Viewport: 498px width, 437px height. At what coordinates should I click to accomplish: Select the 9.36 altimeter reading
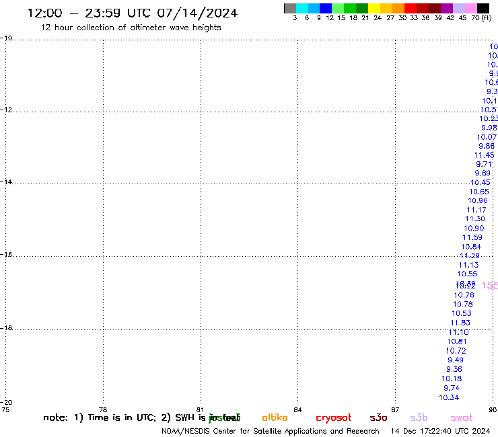point(454,369)
